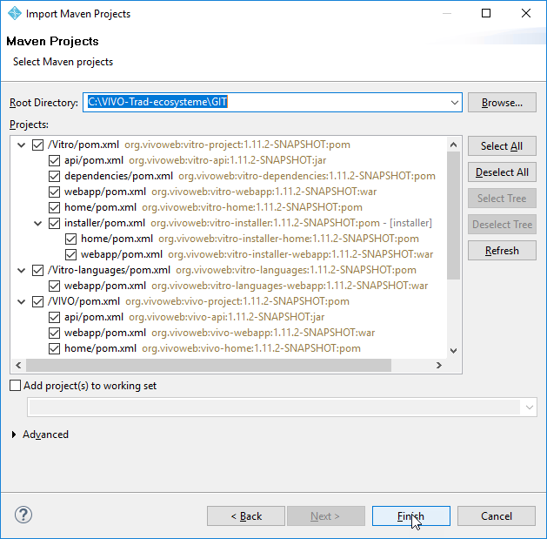Toggle vitro-languages-webapp pom.xml checkbox
Image resolution: width=547 pixels, height=539 pixels.
coord(54,286)
